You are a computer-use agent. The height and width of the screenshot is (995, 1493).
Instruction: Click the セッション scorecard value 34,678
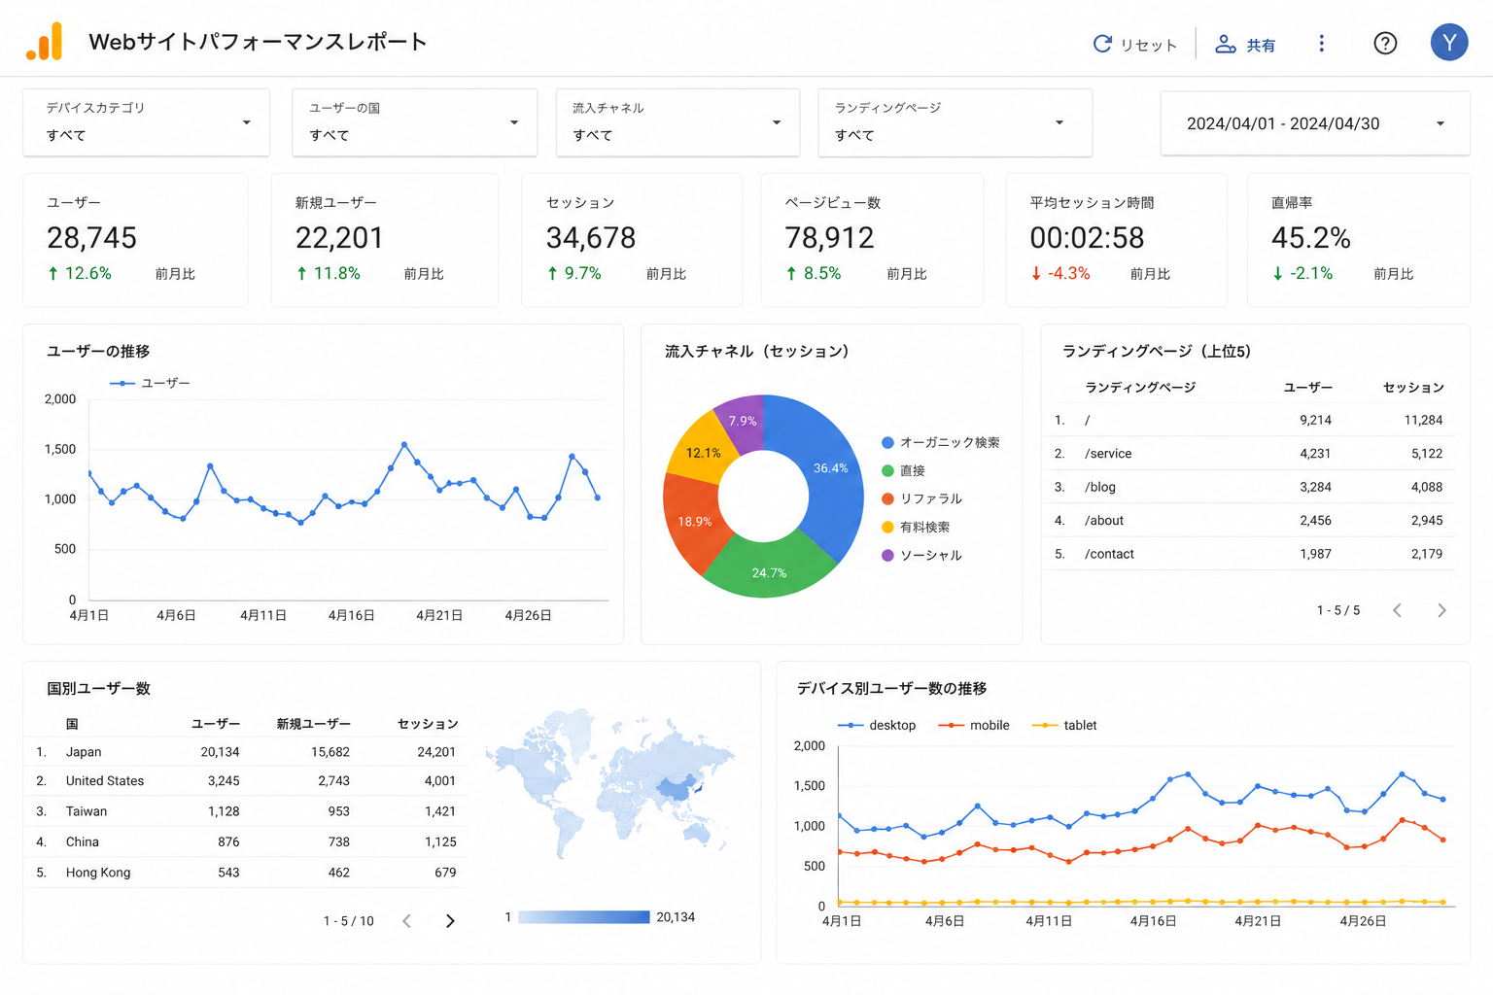pos(591,238)
